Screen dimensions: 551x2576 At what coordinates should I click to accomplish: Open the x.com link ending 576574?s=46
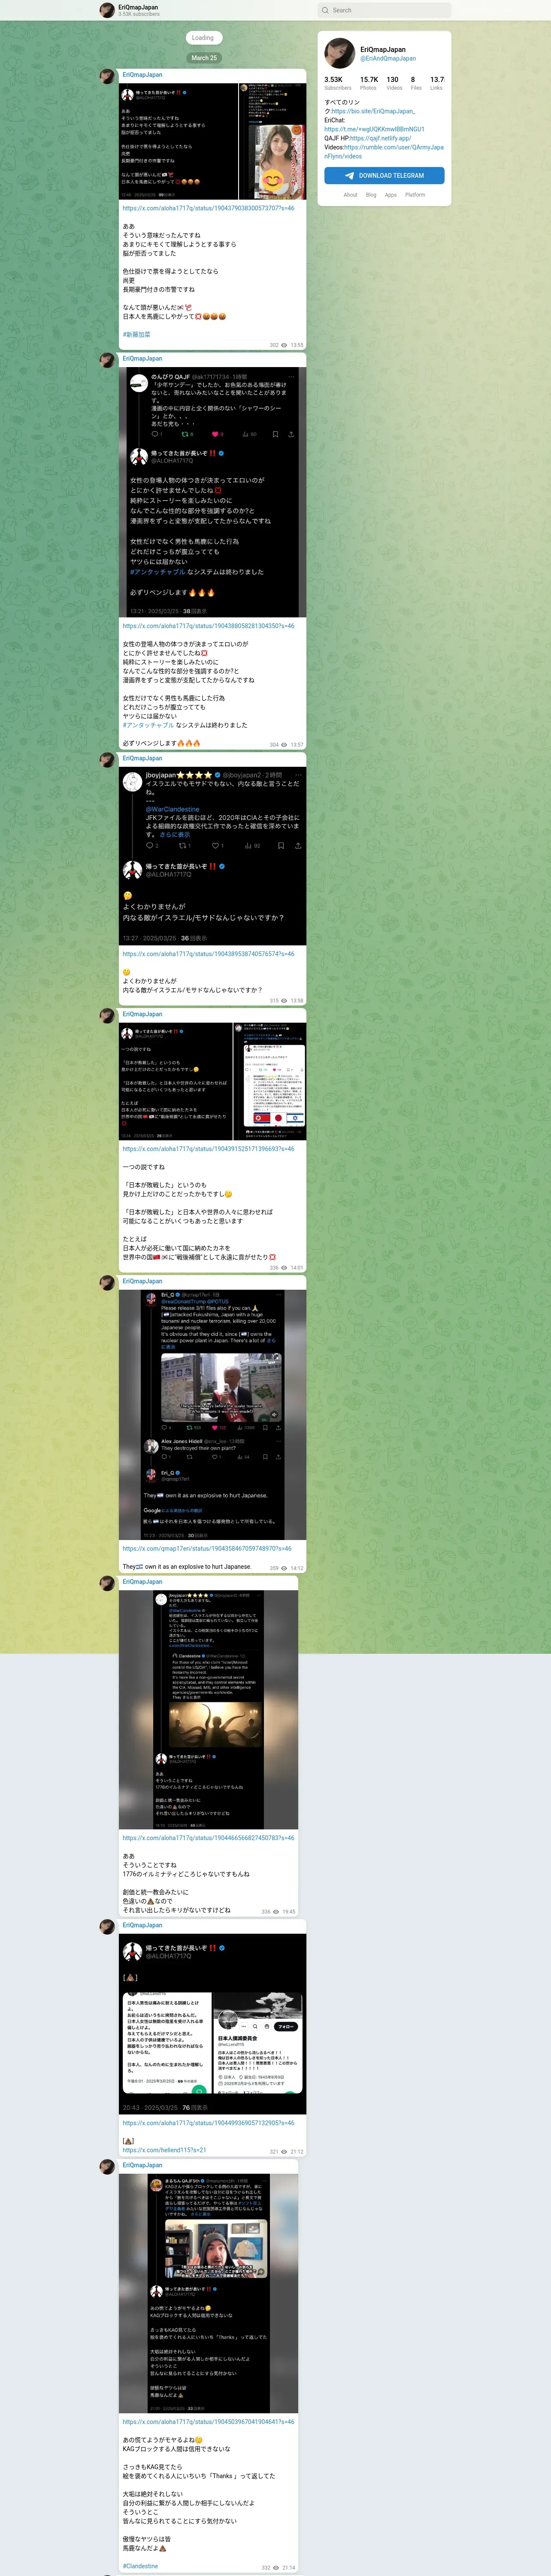point(208,954)
